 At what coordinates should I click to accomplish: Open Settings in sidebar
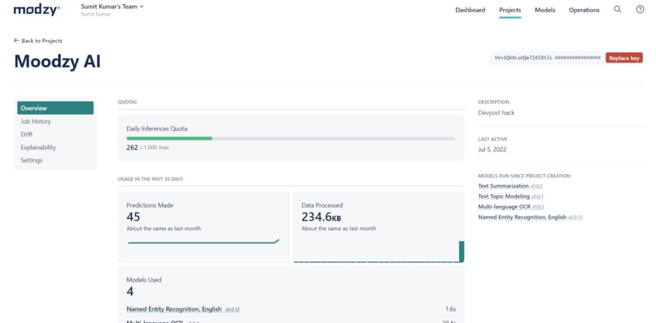click(x=32, y=160)
